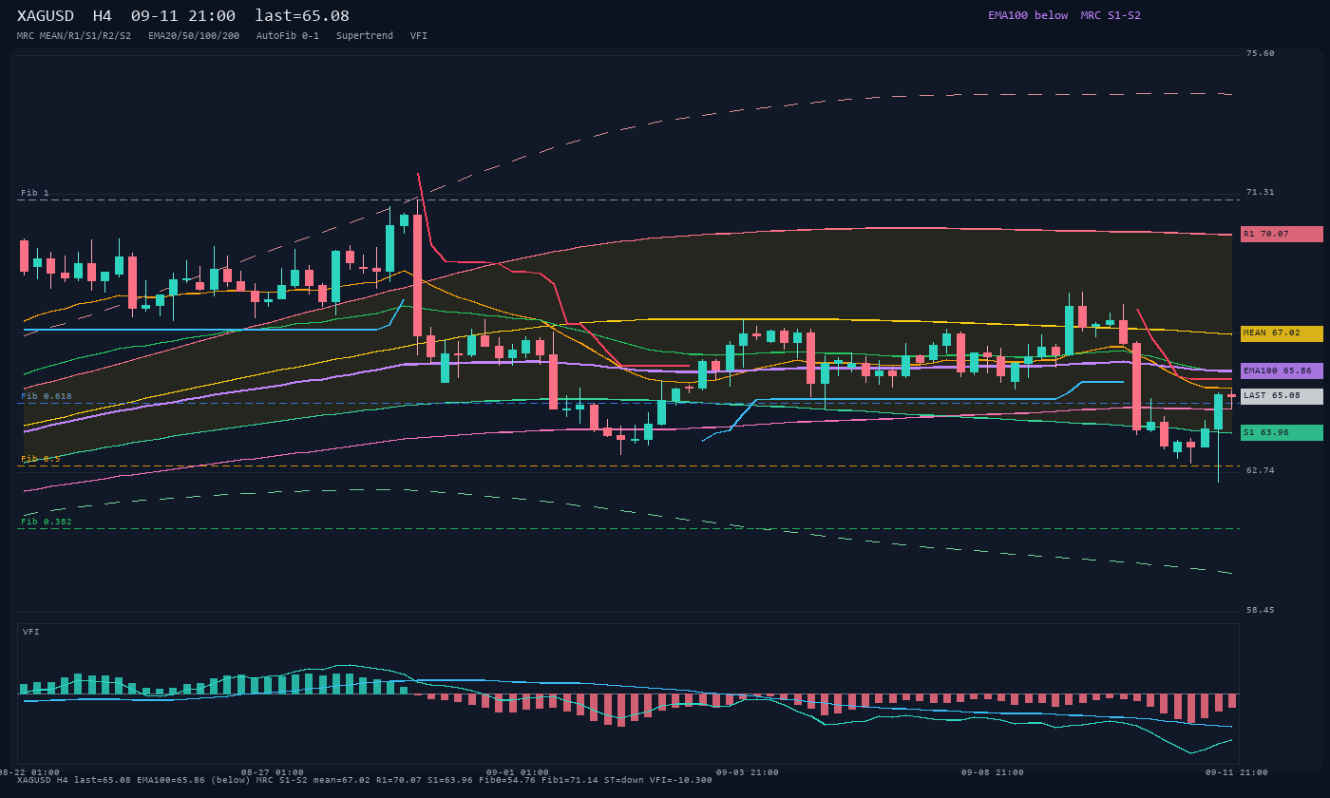Screen dimensions: 1330x798
Task: Click VFI in the top indicator legend row
Action: click(419, 36)
